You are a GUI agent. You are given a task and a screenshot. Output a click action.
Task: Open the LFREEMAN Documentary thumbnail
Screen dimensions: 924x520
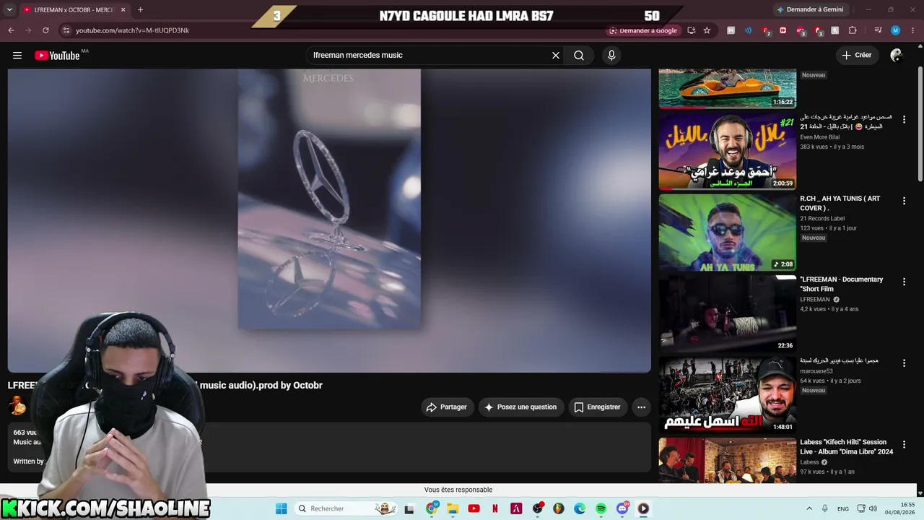click(728, 313)
